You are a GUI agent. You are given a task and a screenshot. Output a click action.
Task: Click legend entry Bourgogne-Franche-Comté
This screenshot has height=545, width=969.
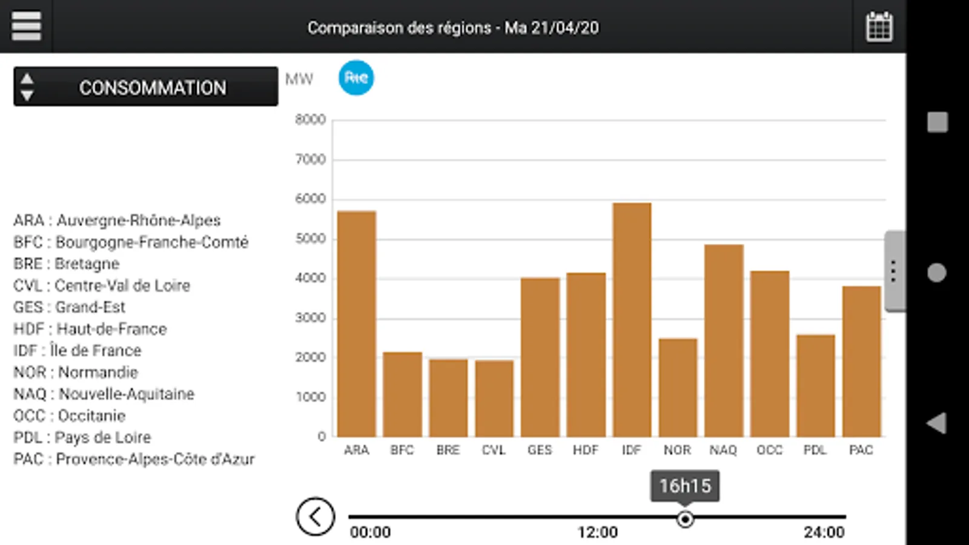click(x=131, y=242)
